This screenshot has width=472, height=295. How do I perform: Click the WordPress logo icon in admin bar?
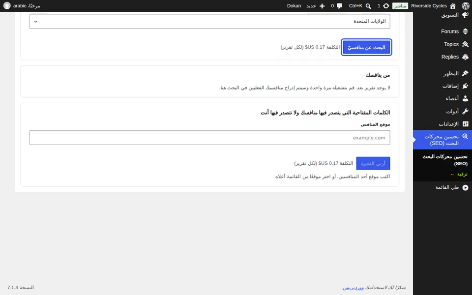point(466,6)
